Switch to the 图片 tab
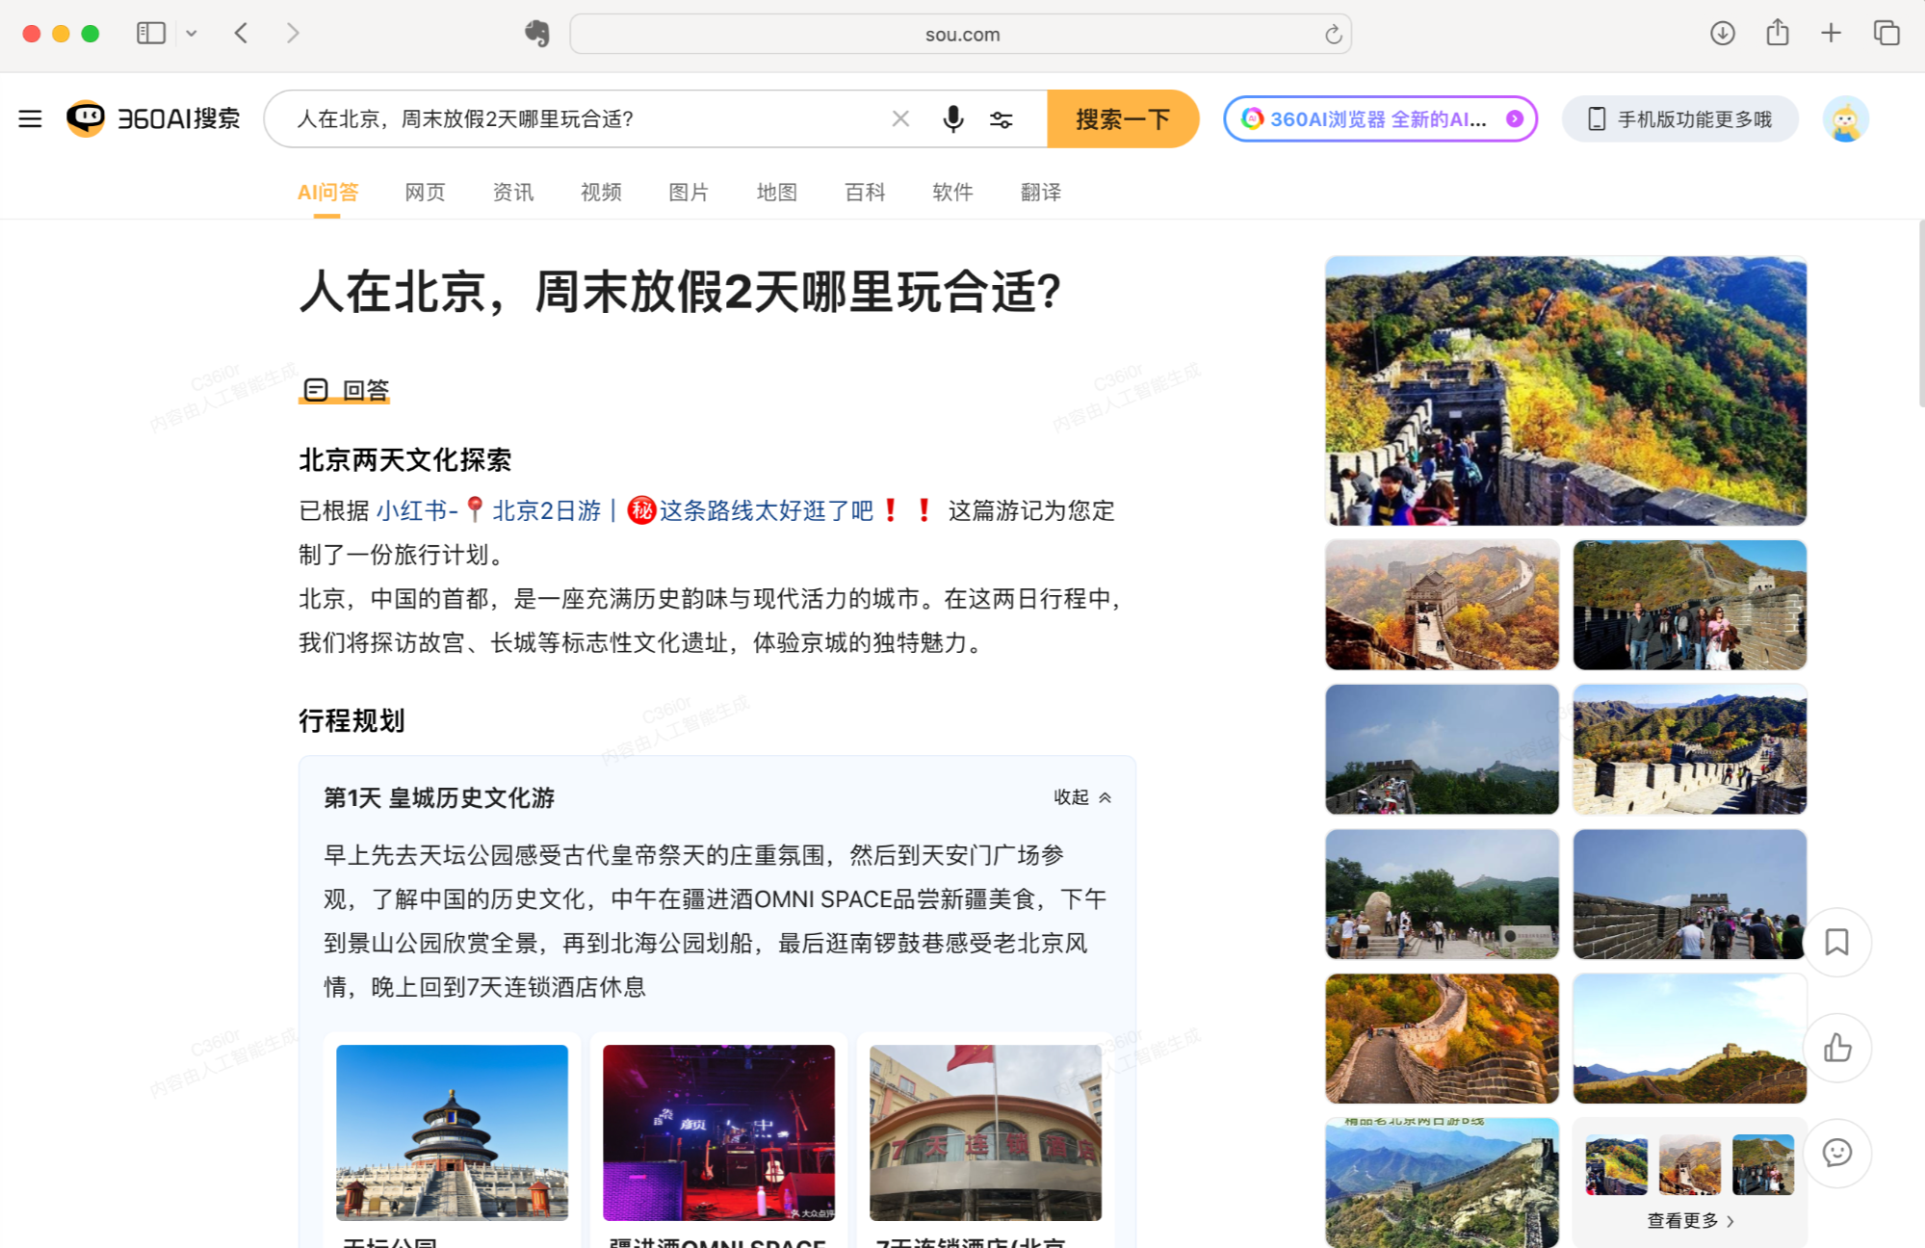The height and width of the screenshot is (1248, 1925). click(689, 192)
